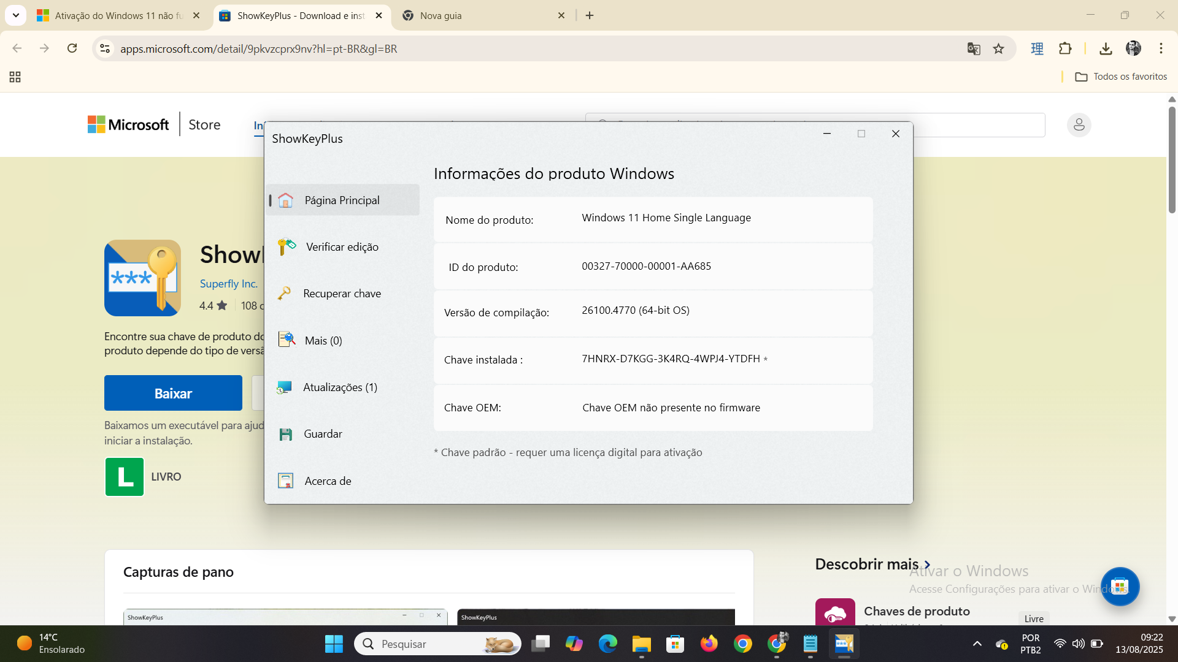Open the Store home link
This screenshot has height=662, width=1178.
click(204, 124)
